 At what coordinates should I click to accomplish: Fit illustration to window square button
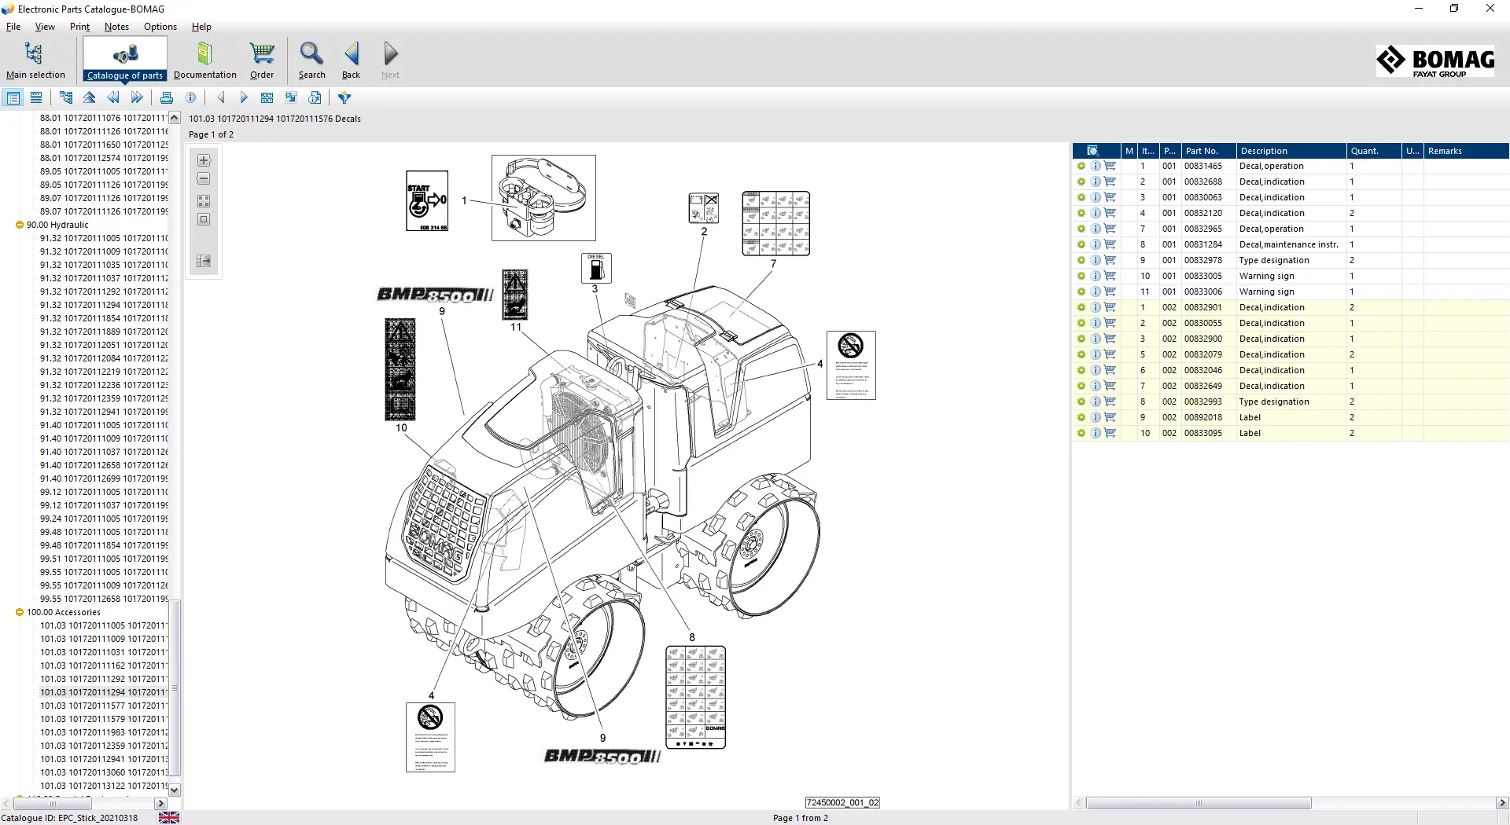(204, 220)
